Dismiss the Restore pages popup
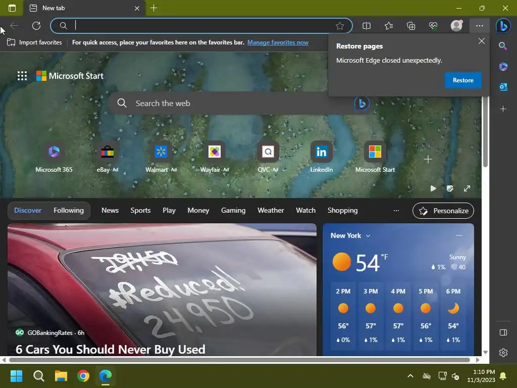Screen dimensions: 517x388 (481, 41)
